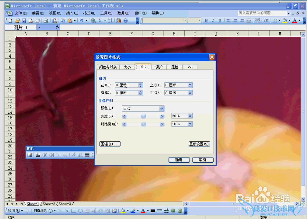
Task: Toggle Bold formatting button
Action: click(206, 21)
